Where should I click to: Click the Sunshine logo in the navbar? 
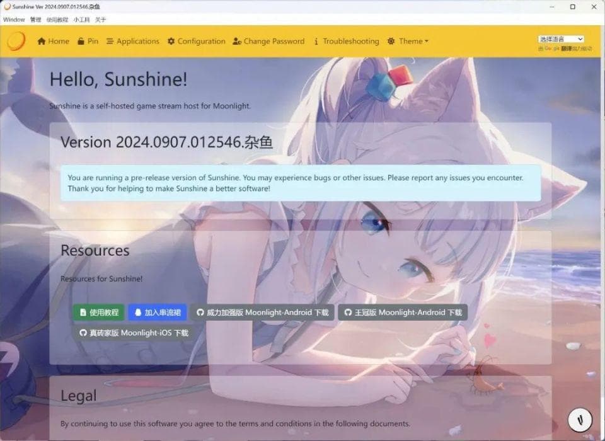16,41
